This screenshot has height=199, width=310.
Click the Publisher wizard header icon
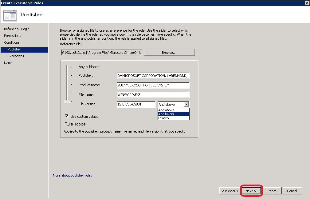click(10, 15)
